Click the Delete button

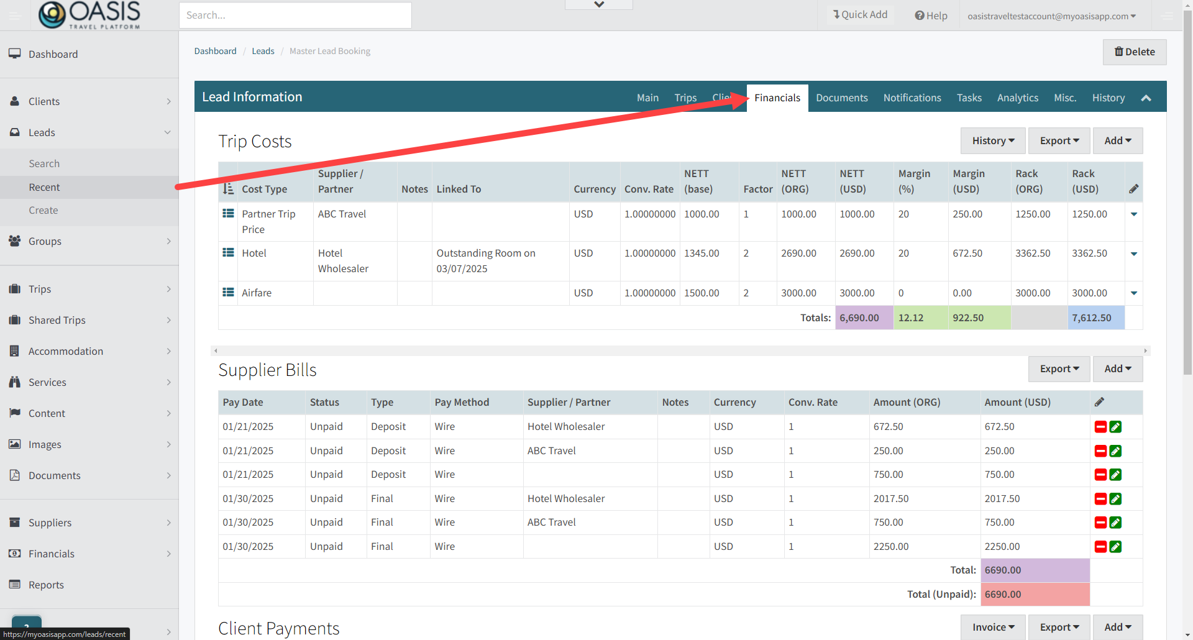(1135, 52)
